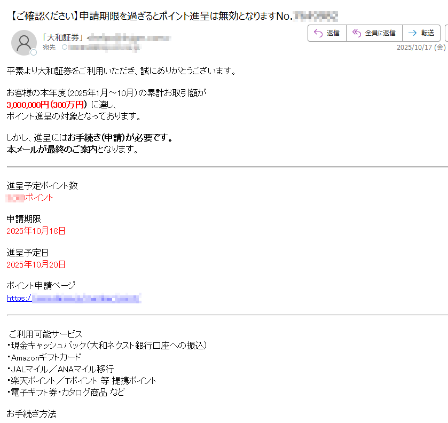Open the sender's avatar person icon
This screenshot has height=423, width=448.
pyautogui.click(x=24, y=42)
